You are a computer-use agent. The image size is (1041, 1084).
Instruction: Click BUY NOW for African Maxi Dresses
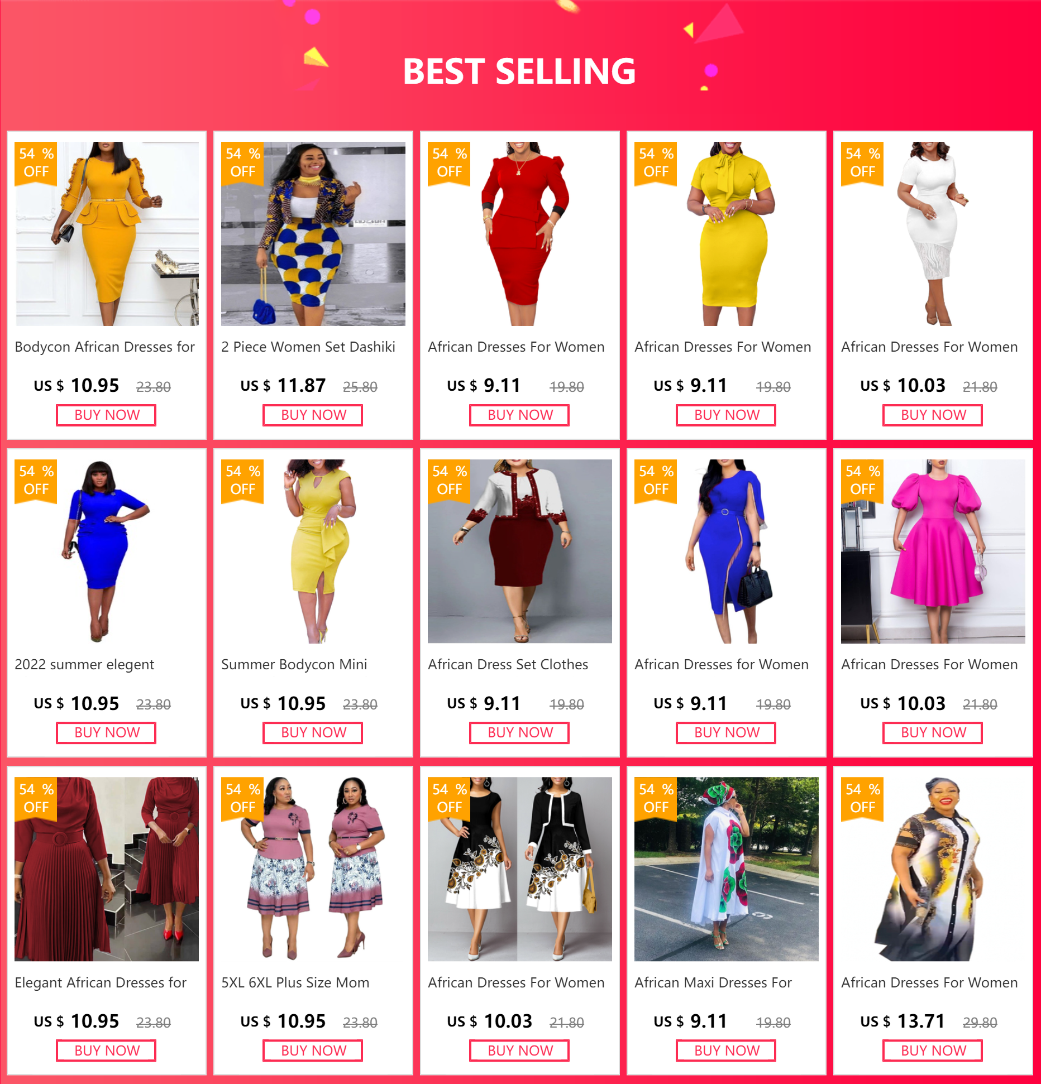tap(726, 1051)
